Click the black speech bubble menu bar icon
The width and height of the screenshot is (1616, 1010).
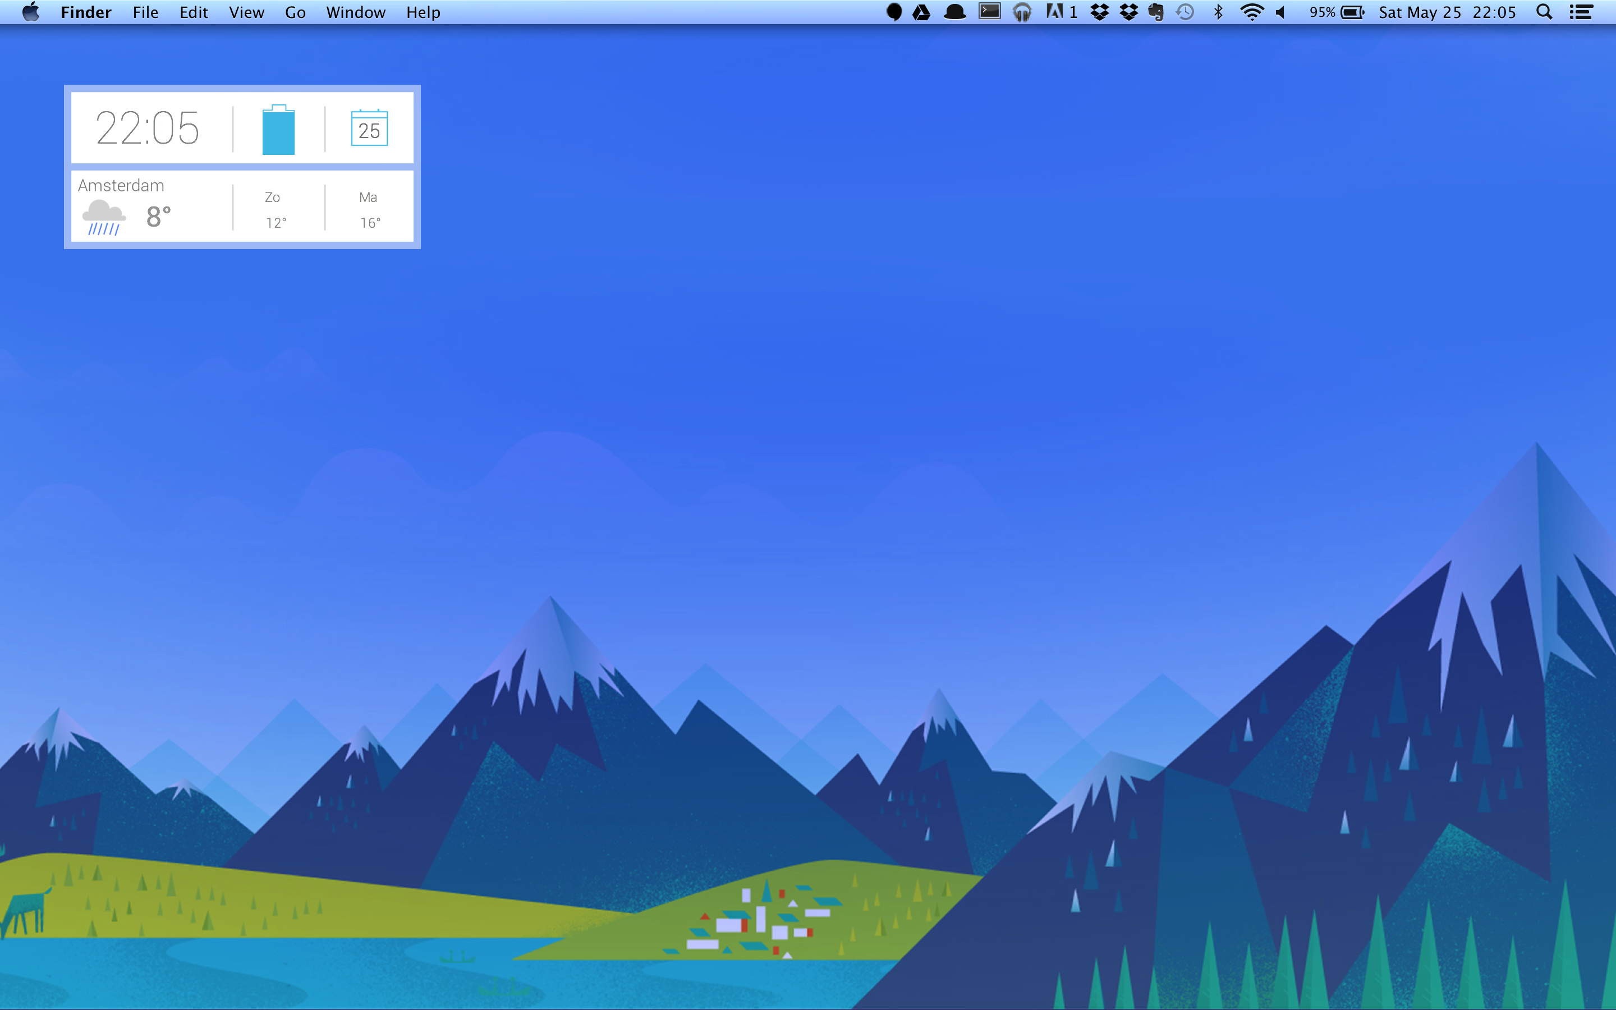[x=894, y=12]
